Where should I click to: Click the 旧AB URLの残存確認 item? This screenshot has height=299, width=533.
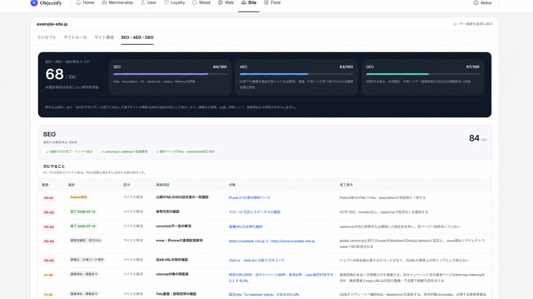pos(172,260)
